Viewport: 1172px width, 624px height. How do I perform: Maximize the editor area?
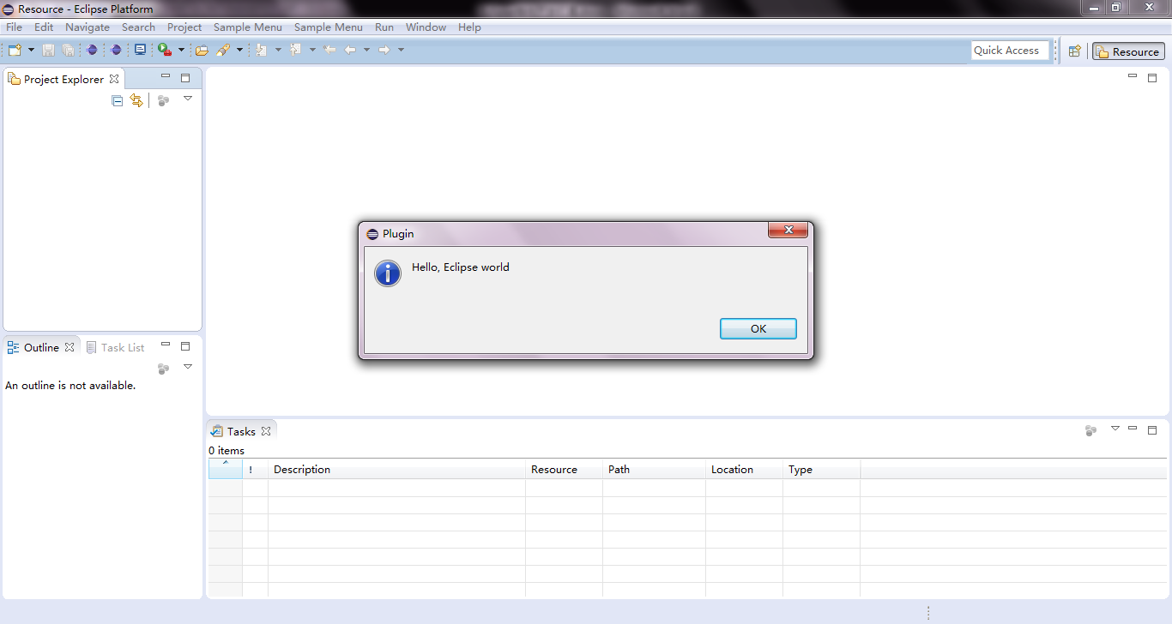(x=1152, y=77)
